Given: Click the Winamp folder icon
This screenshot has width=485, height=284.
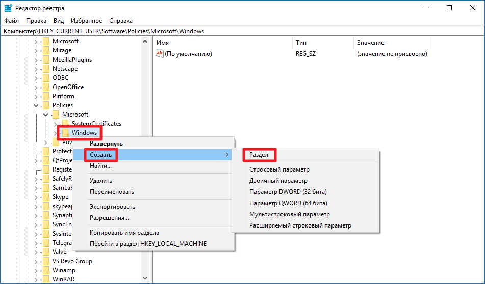Looking at the screenshot, I should pyautogui.click(x=46, y=270).
